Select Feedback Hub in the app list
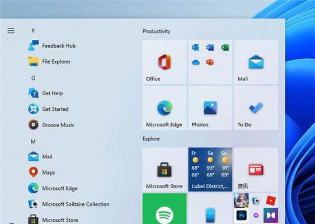Screen dimensions: 315x224 [x=52, y=46]
